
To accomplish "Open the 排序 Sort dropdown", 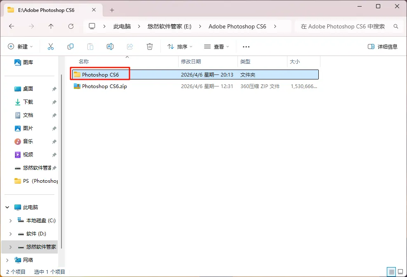I will click(x=180, y=47).
